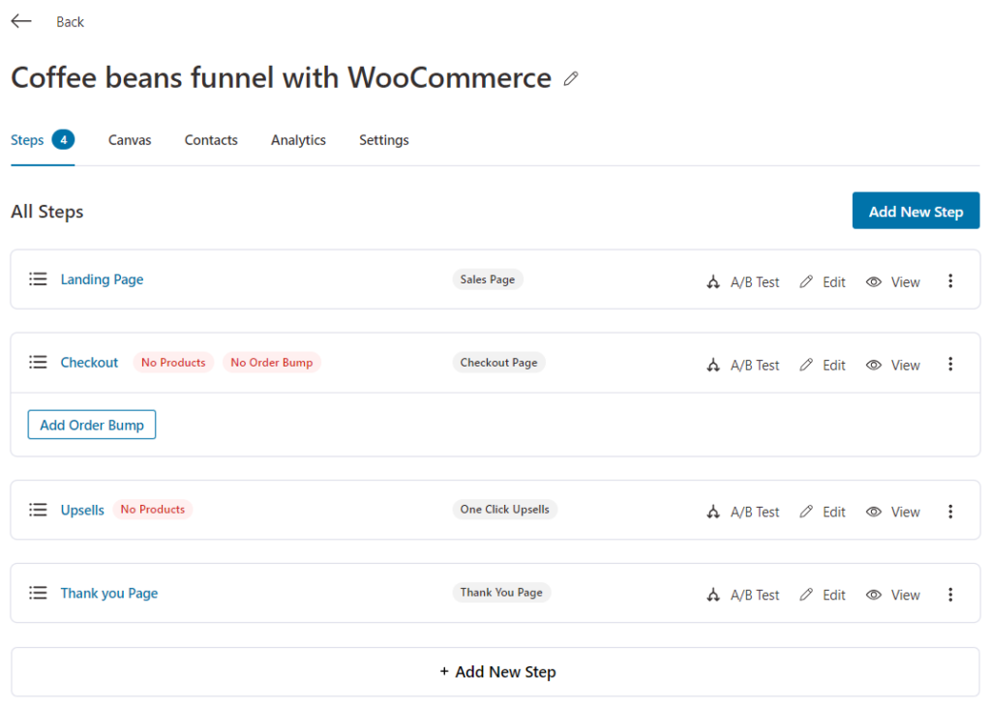Click View label for Landing Page
Image resolution: width=991 pixels, height=706 pixels.
pyautogui.click(x=905, y=282)
